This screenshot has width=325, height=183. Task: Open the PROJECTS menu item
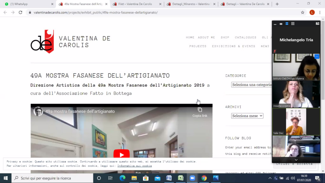(198, 46)
